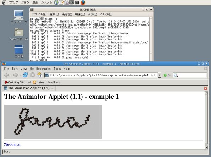The height and width of the screenshot is (157, 211).
Task: Open 端末(T) menu in GNOME terminal
Action: pos(80,14)
